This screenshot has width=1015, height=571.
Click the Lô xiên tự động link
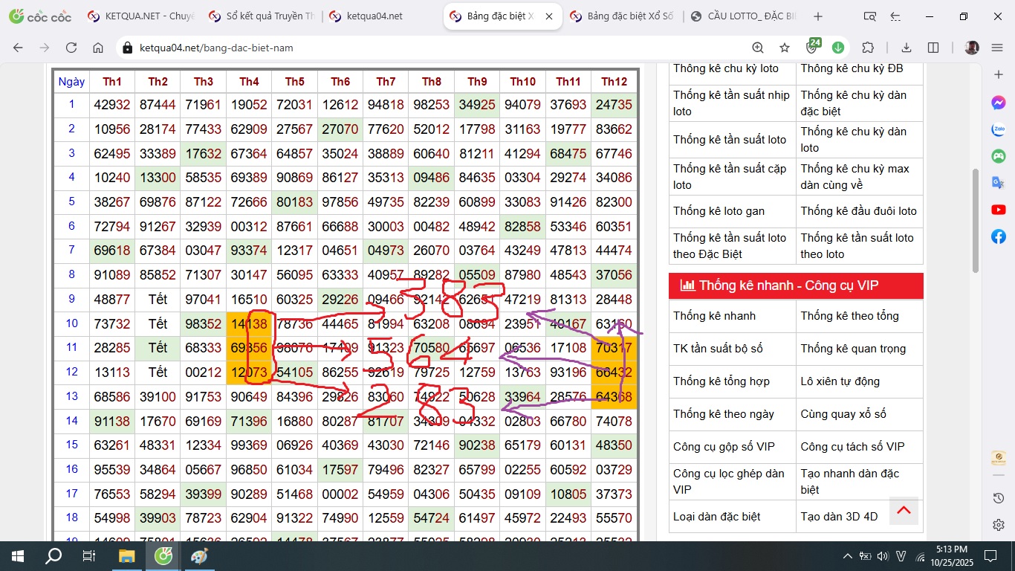[x=840, y=381]
